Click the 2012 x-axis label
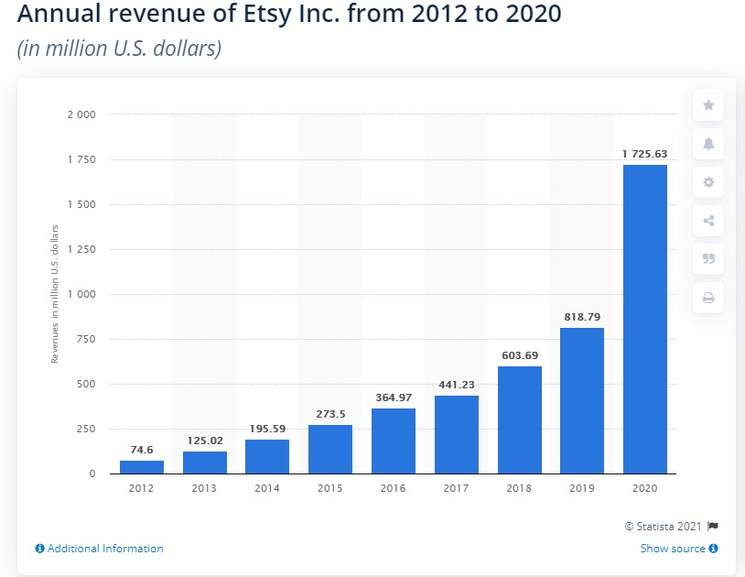 tap(141, 488)
